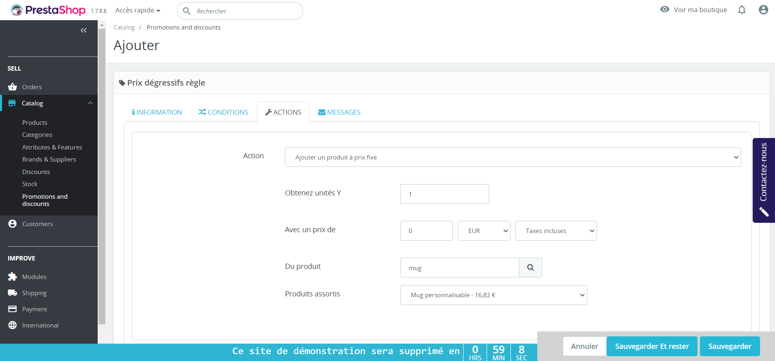Click the Annuler button
This screenshot has width=775, height=361.
(584, 346)
